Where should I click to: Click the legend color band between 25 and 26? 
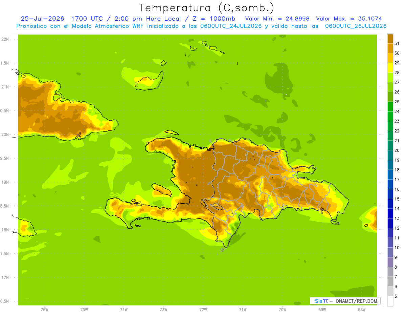coord(390,97)
